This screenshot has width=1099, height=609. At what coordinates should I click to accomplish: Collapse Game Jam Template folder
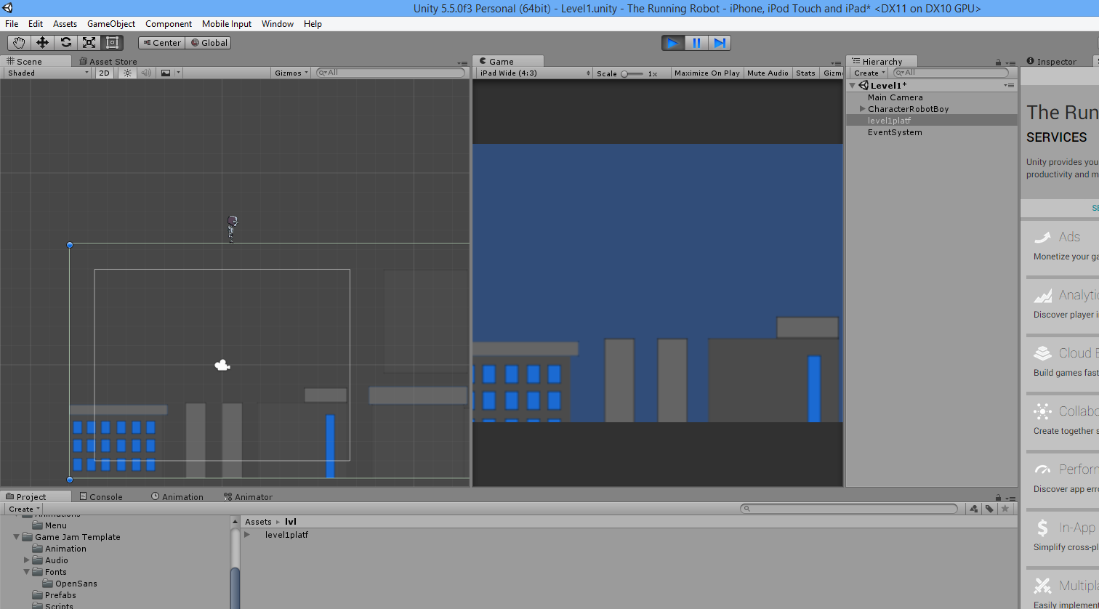[x=17, y=537]
